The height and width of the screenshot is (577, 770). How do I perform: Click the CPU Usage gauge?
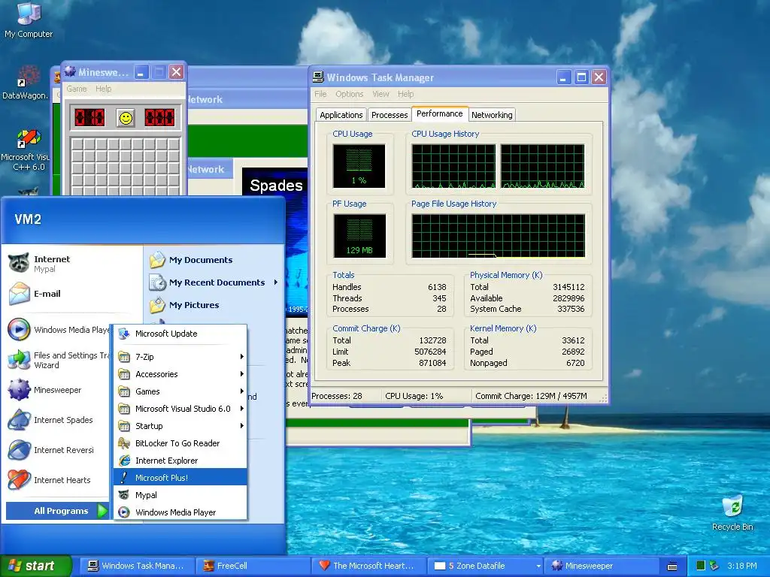[359, 166]
